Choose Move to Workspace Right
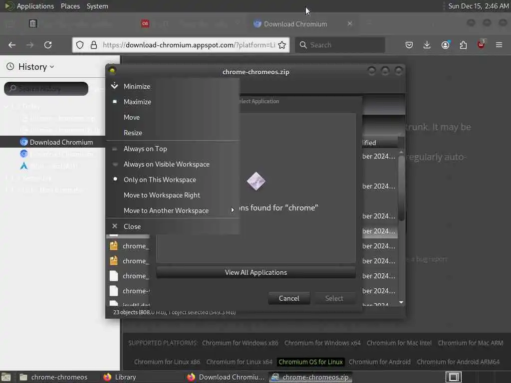The image size is (511, 383). point(173,195)
